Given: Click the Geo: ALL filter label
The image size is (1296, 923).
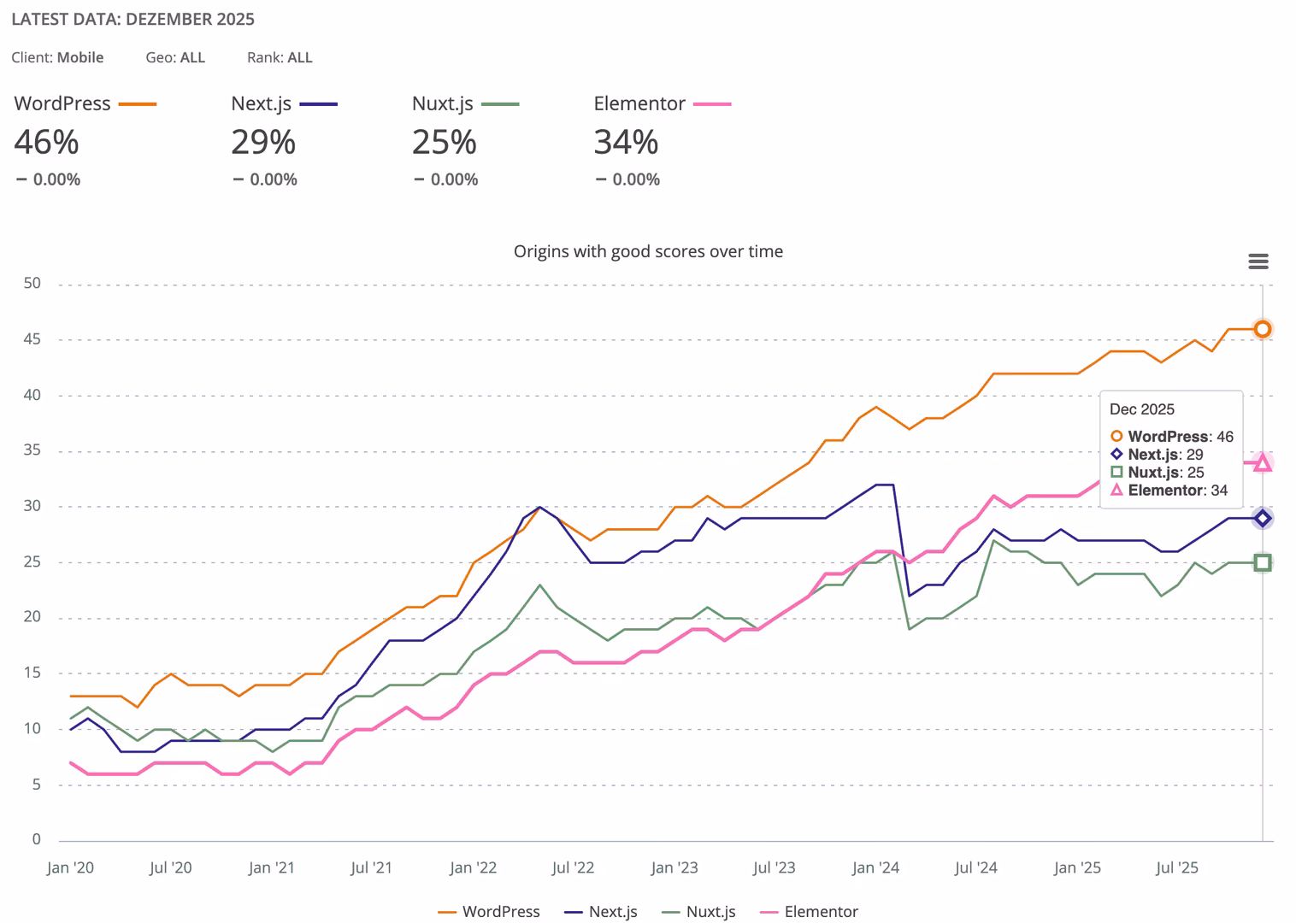Looking at the screenshot, I should tap(175, 57).
